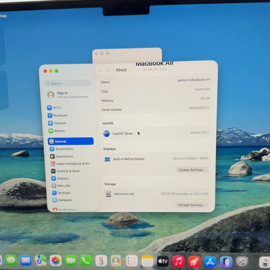This screenshot has width=270, height=270.
Task: Select Spotlight in the settings sidebar
Action: click(x=62, y=193)
